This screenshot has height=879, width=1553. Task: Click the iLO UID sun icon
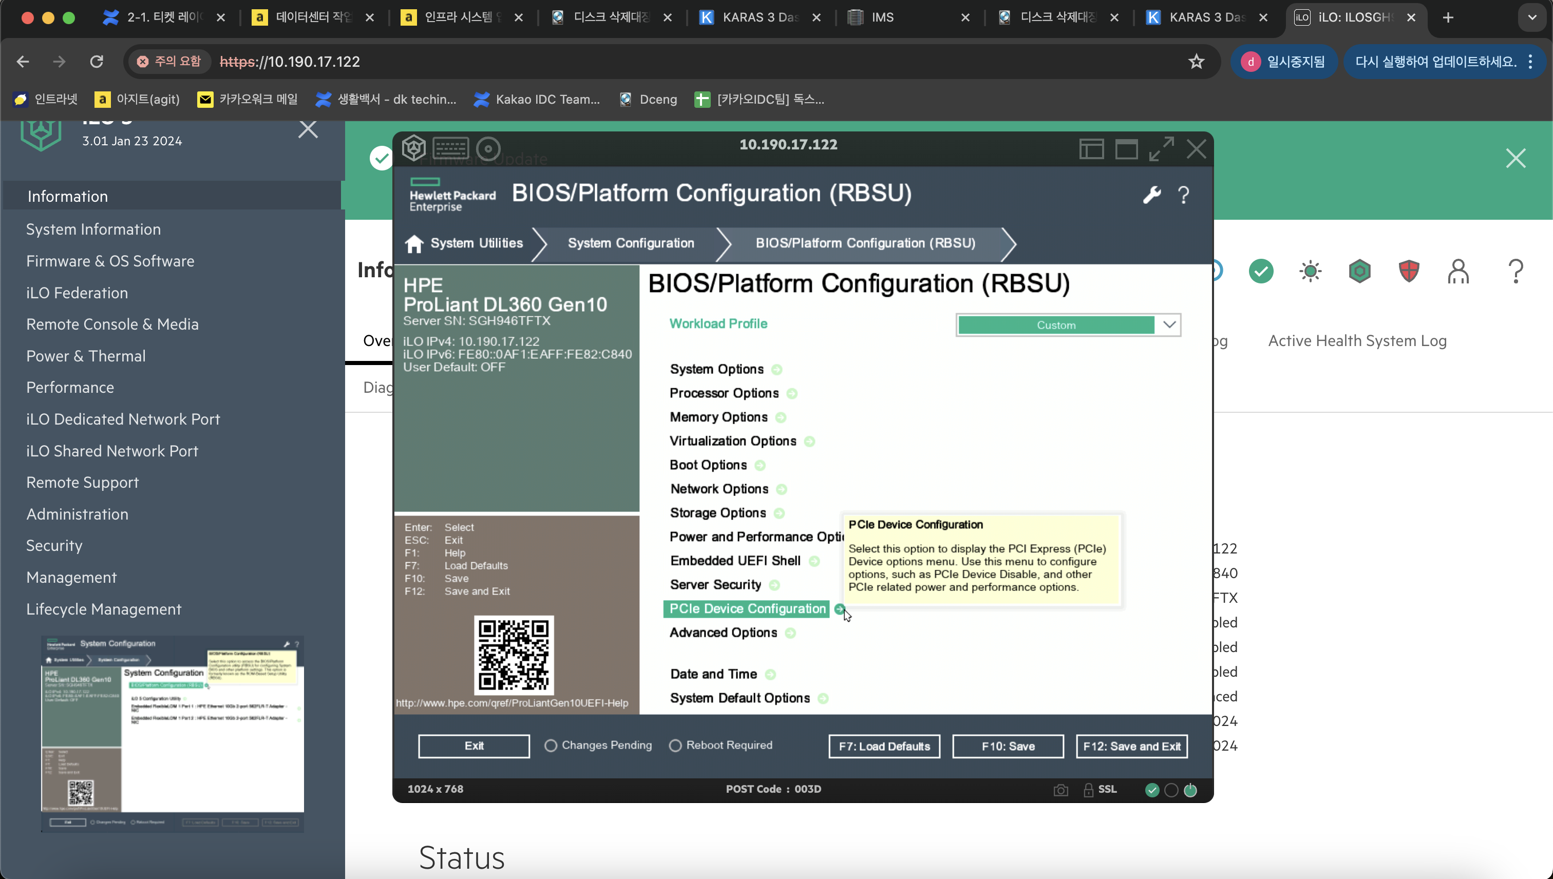(x=1310, y=271)
